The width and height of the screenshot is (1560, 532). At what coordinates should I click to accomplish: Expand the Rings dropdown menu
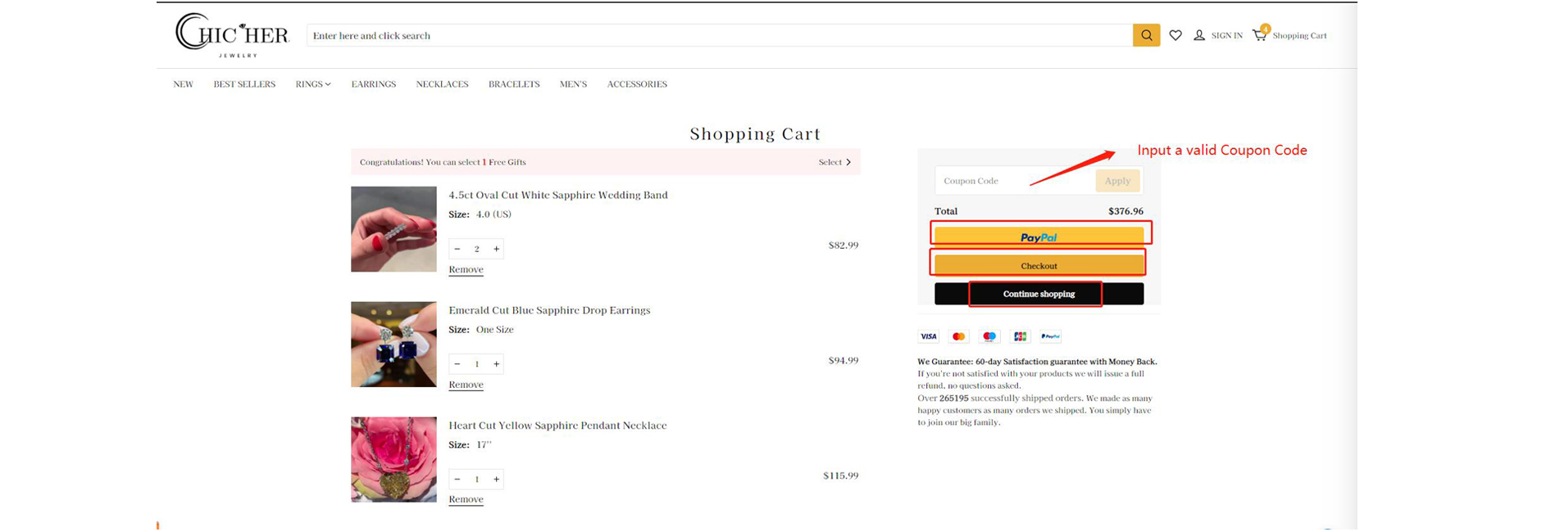(x=312, y=84)
